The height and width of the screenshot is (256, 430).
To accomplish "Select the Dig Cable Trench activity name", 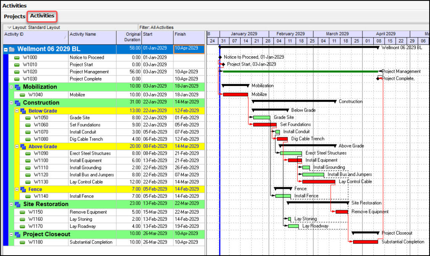I will coord(86,139).
